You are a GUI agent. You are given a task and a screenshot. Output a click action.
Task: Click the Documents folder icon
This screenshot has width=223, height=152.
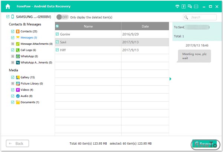coord(17,102)
